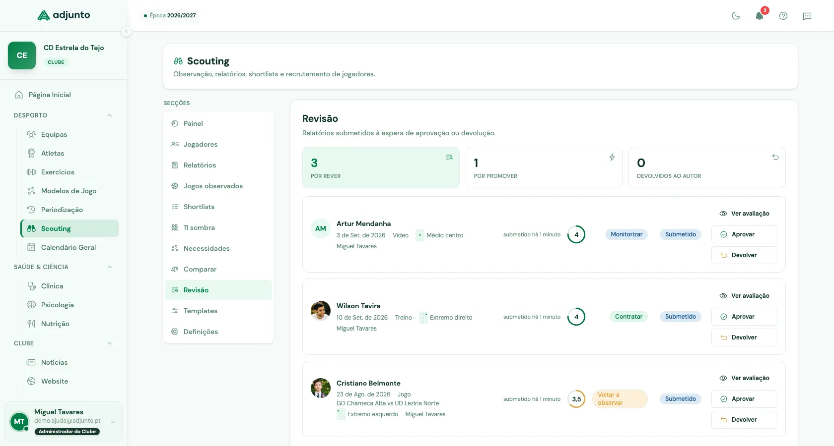This screenshot has height=446, width=834.
Task: Open Exercícios in sidebar
Action: tap(69, 172)
